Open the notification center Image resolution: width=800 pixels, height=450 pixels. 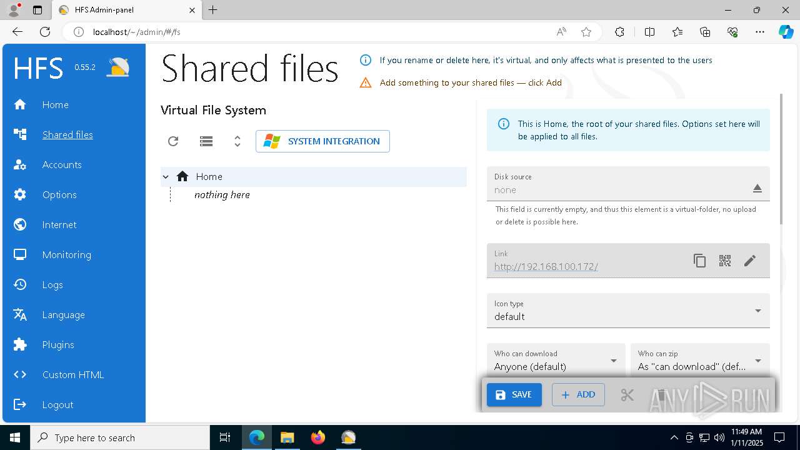(x=779, y=437)
